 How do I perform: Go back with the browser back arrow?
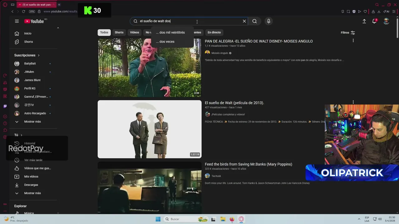12,12
